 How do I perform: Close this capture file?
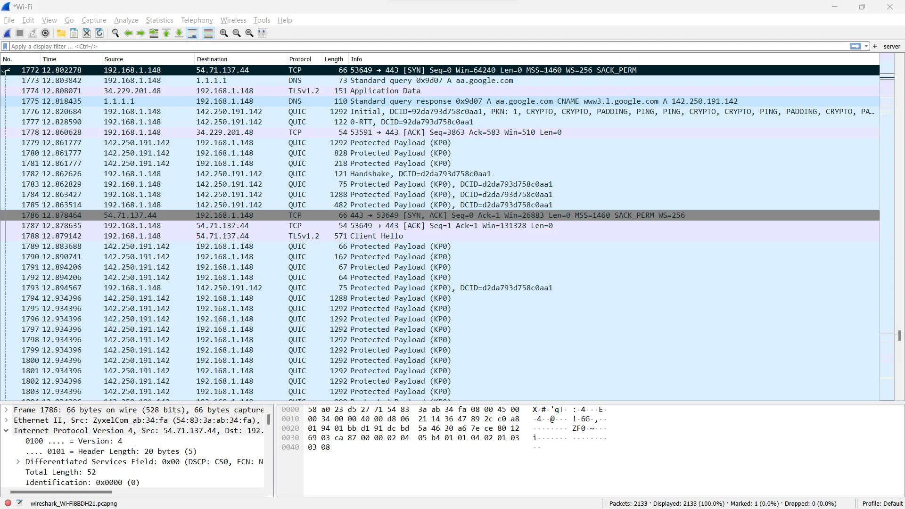click(87, 33)
